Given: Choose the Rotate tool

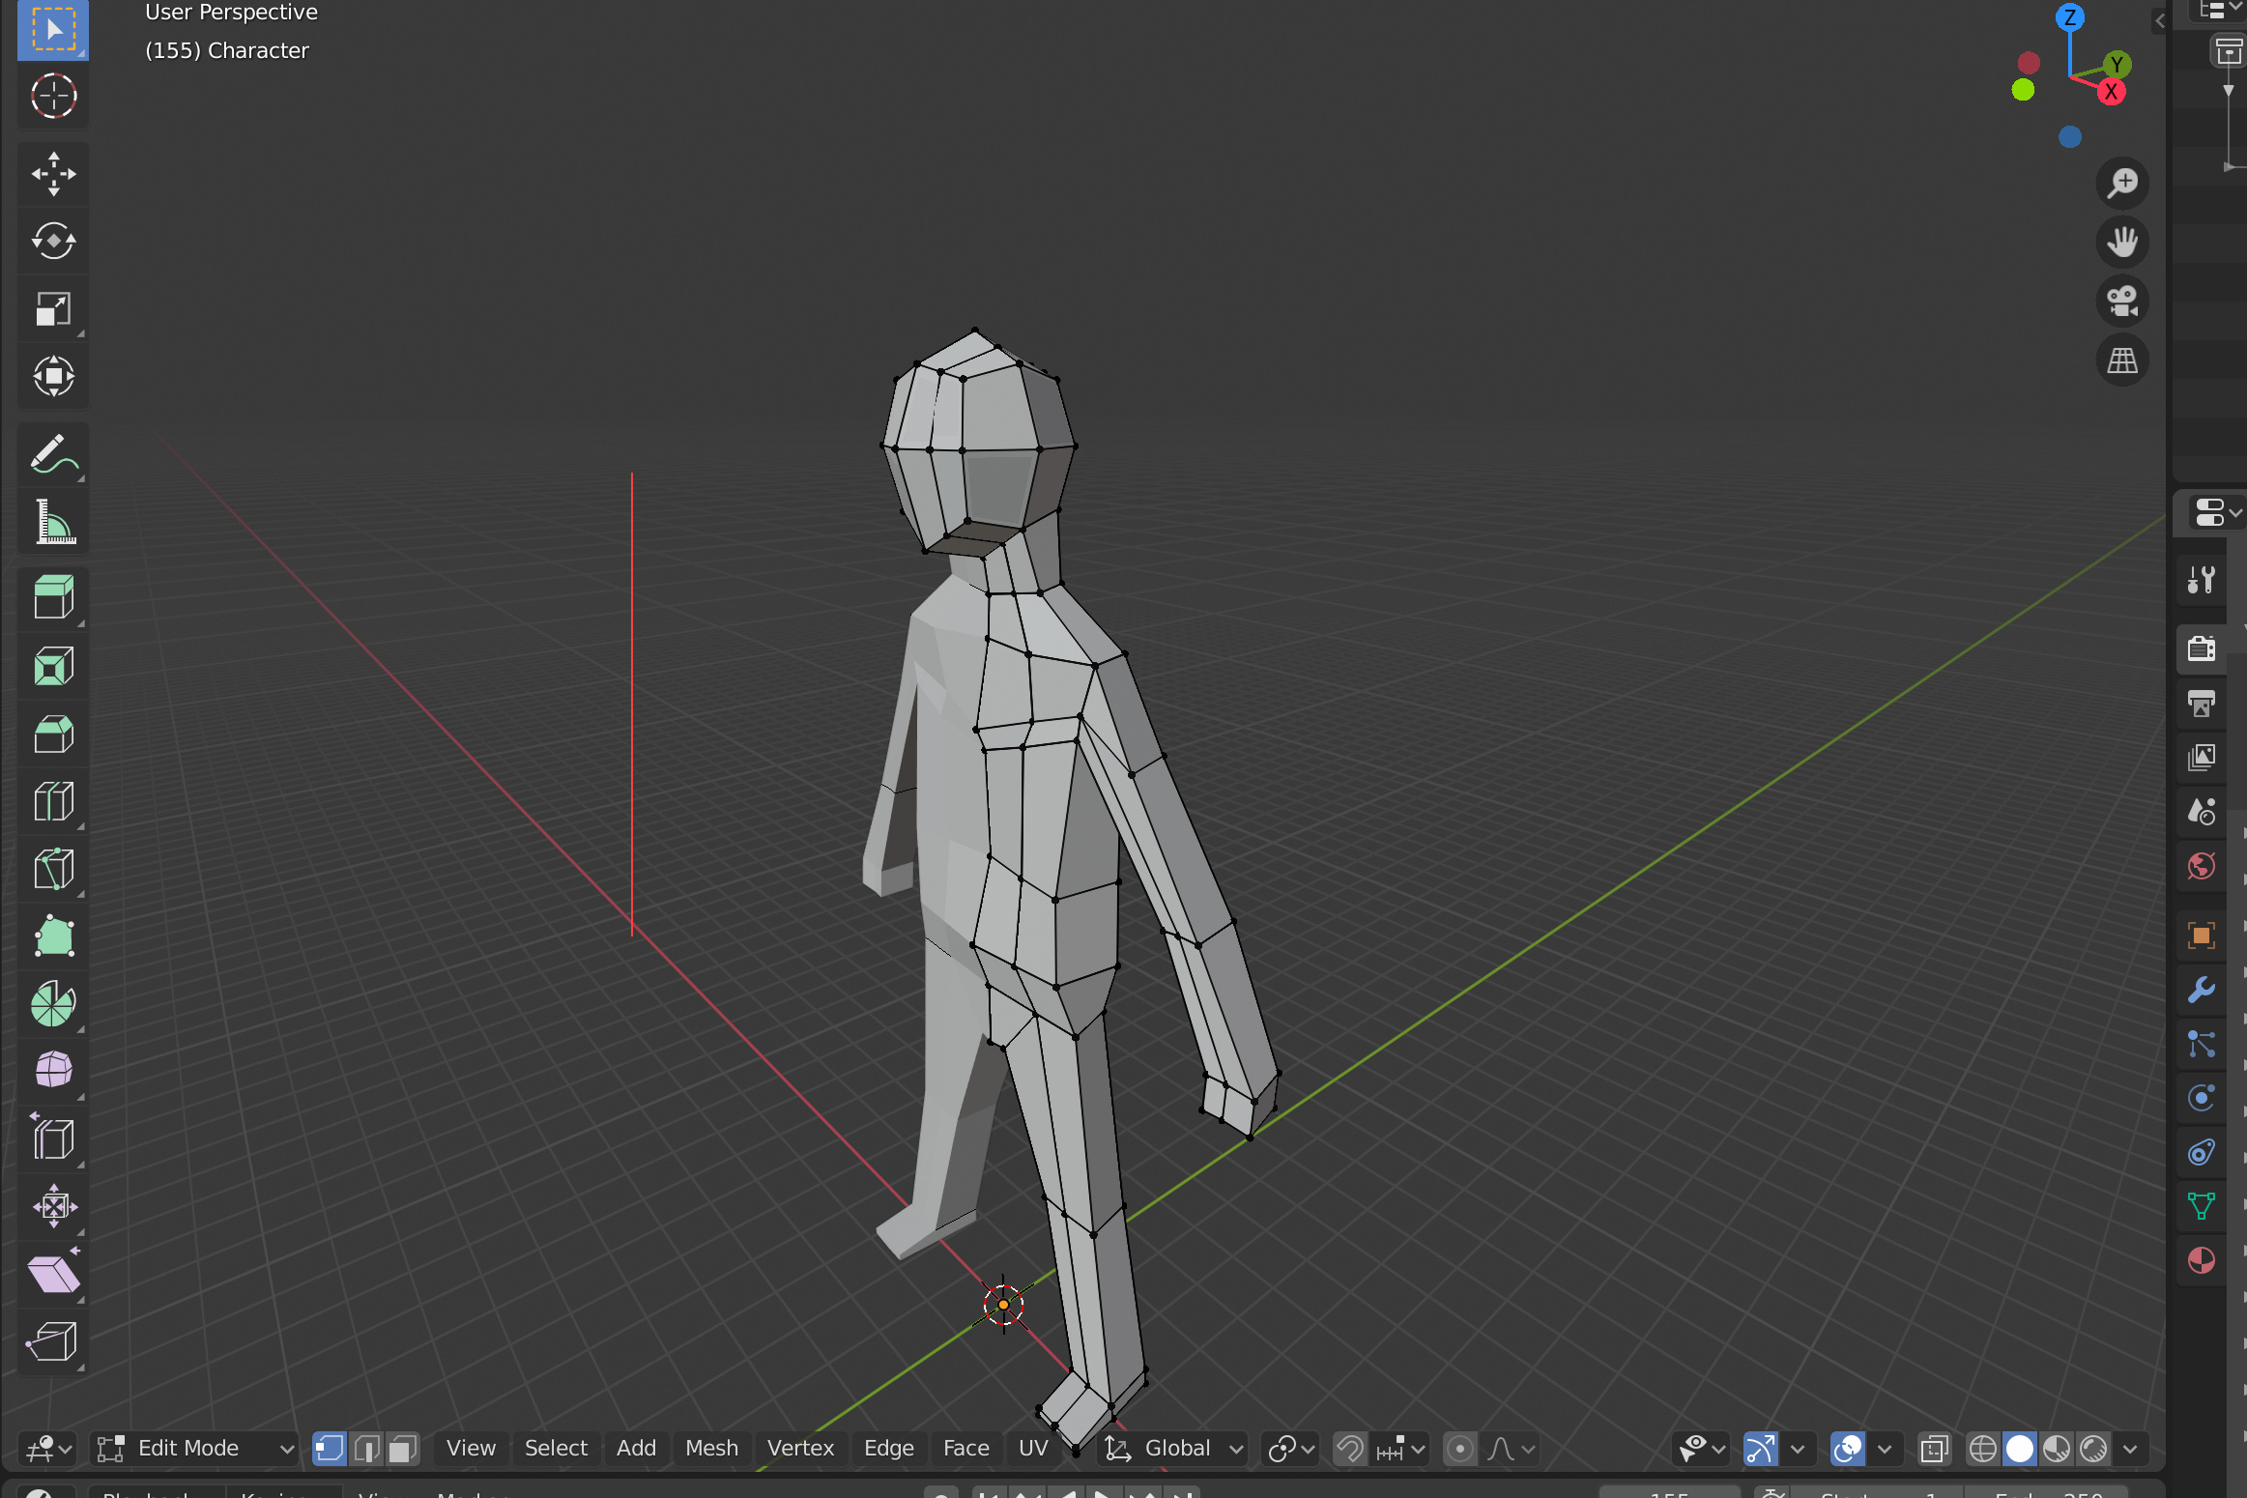Looking at the screenshot, I should click(x=53, y=242).
